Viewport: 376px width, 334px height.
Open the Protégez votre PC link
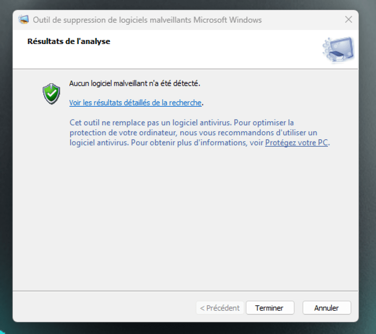(x=296, y=143)
